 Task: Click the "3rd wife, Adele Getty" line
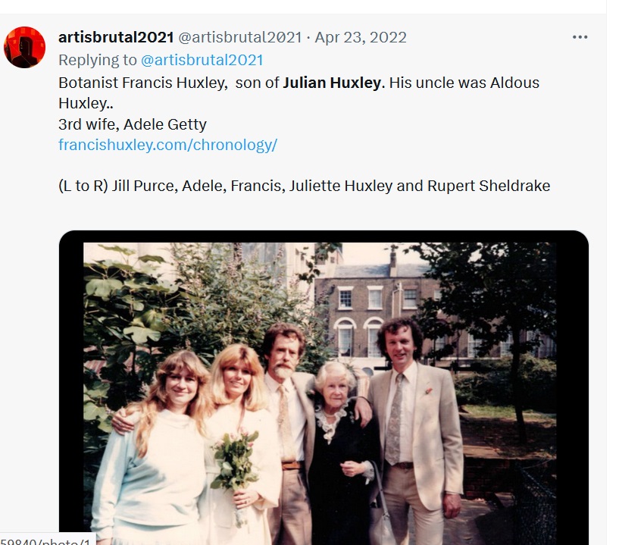tap(133, 124)
